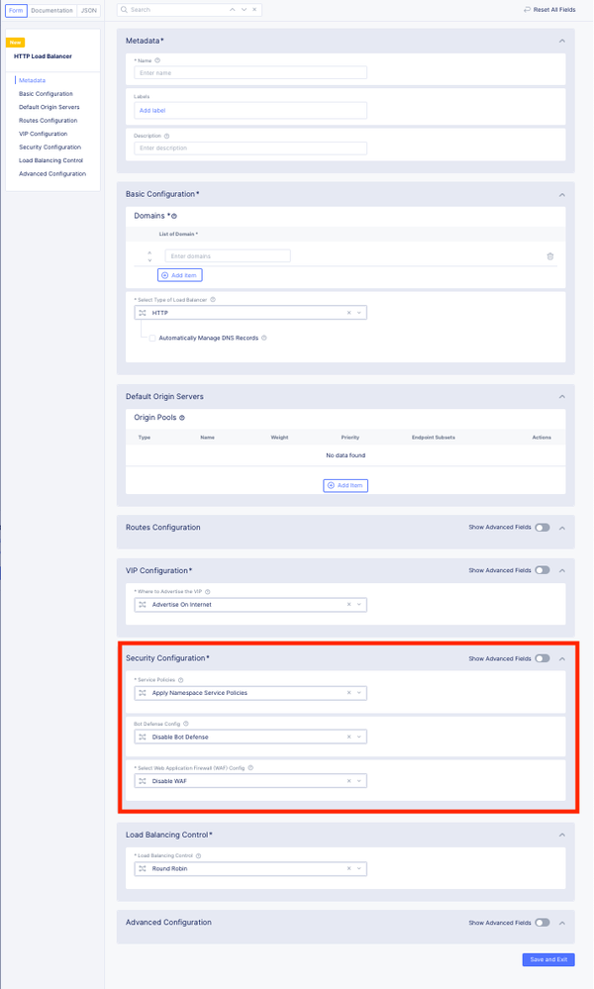
Task: Click Add Item under Origin Pools
Action: click(346, 485)
